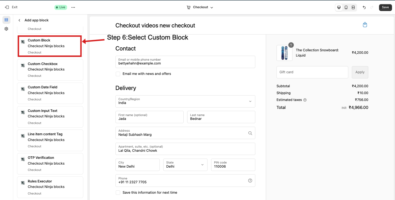Click the undo arrow icon
Image resolution: width=395 pixels, height=200 pixels.
(x=364, y=7)
